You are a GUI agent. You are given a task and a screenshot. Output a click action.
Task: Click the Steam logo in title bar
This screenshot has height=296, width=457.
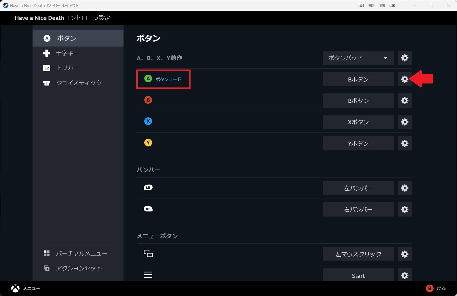click(x=5, y=5)
